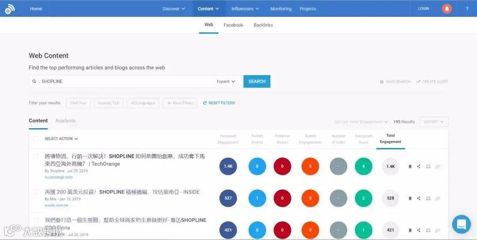Open the Past Year filter

78,103
